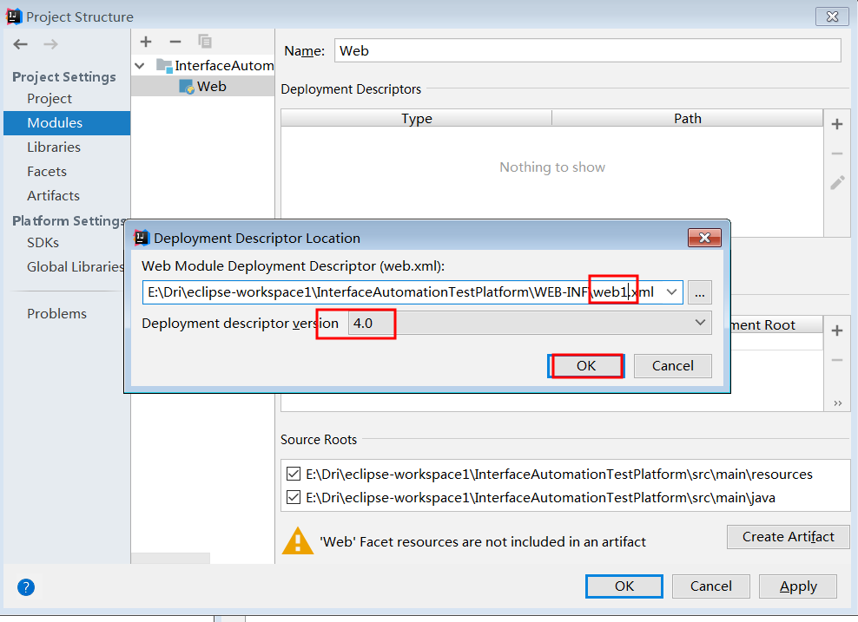Select the Web facet tree item
Screen dimensions: 858x622
coord(203,87)
